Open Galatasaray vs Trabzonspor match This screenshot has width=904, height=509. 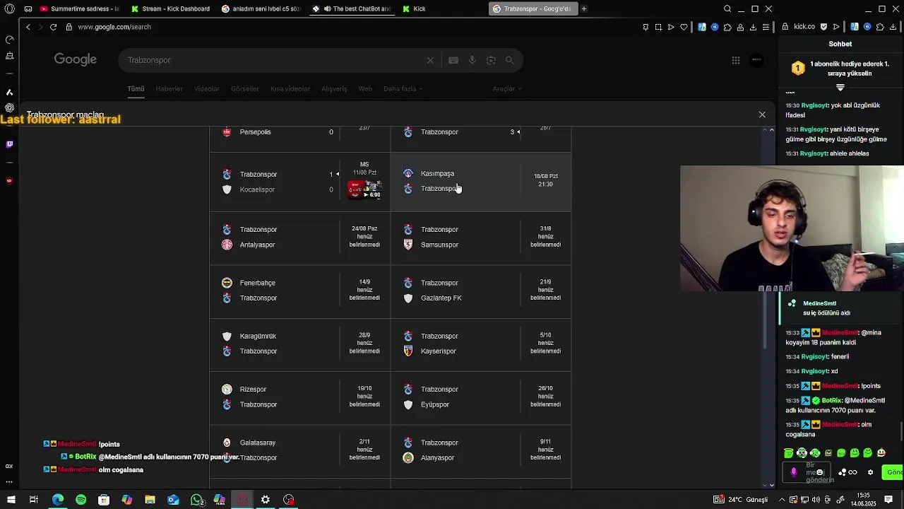(299, 450)
